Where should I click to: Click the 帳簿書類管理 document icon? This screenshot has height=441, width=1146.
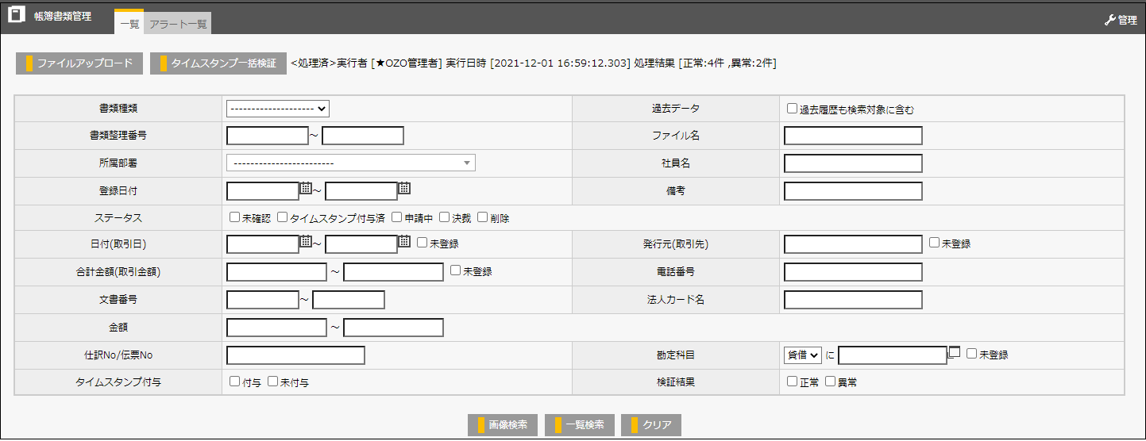tap(16, 16)
